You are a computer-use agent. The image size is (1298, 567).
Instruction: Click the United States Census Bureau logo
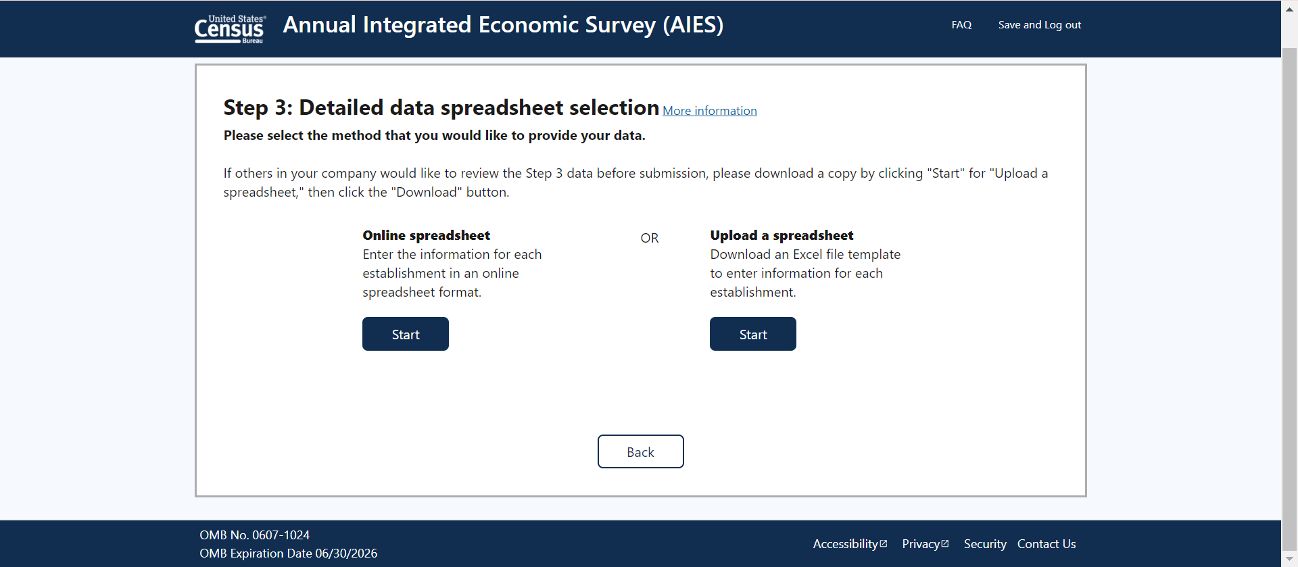(x=230, y=29)
